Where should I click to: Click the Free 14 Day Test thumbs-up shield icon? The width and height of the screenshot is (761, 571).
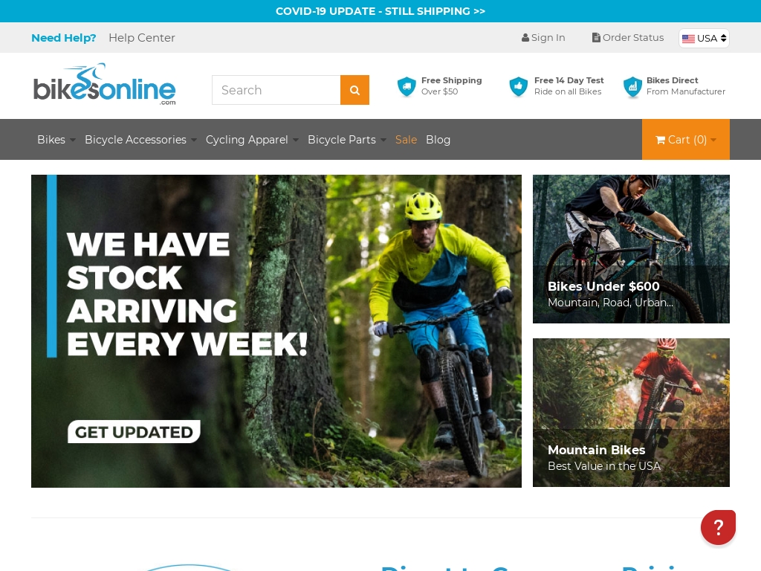coord(518,87)
